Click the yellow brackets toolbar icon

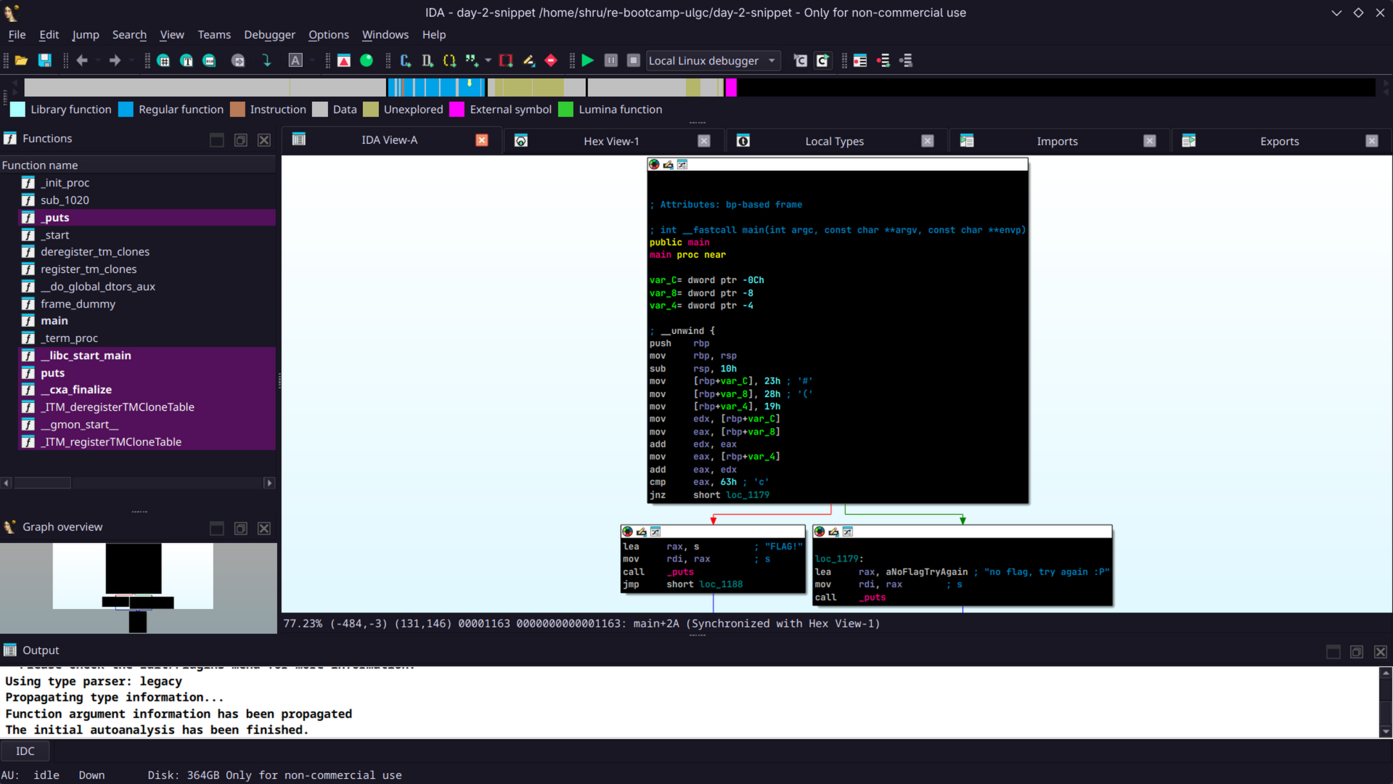click(x=449, y=61)
